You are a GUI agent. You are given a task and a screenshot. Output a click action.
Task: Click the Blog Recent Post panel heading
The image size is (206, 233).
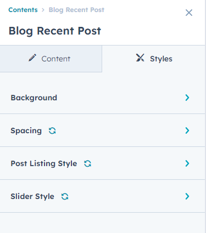click(x=55, y=31)
